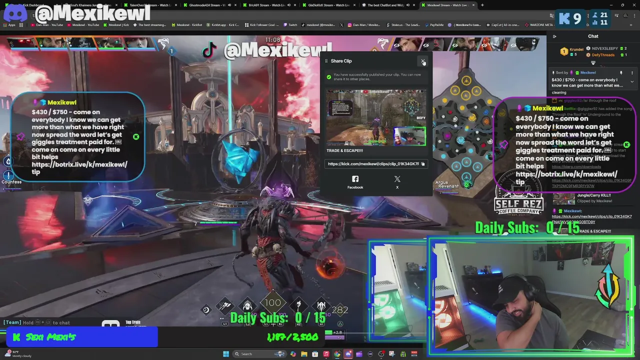Screen dimensions: 640x360
Task: Mute audio on BricA91 Stream tab
Action: (288, 5)
